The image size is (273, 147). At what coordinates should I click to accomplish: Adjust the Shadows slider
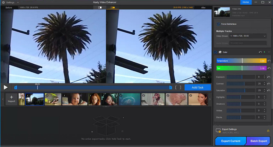tap(241, 104)
